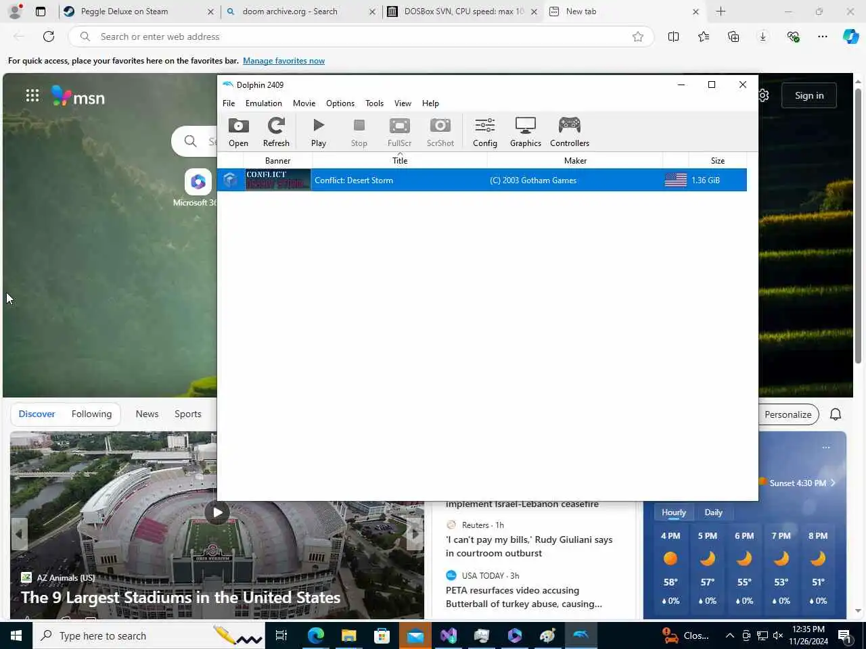Open MSN notifications bell

[x=836, y=414]
